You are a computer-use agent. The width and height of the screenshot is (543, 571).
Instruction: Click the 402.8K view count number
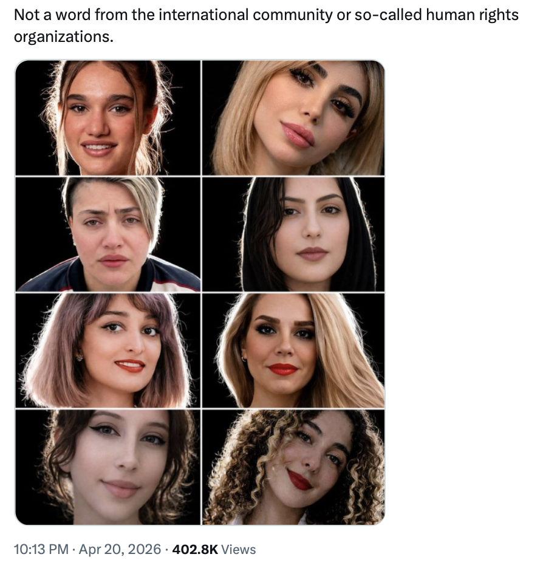click(195, 550)
